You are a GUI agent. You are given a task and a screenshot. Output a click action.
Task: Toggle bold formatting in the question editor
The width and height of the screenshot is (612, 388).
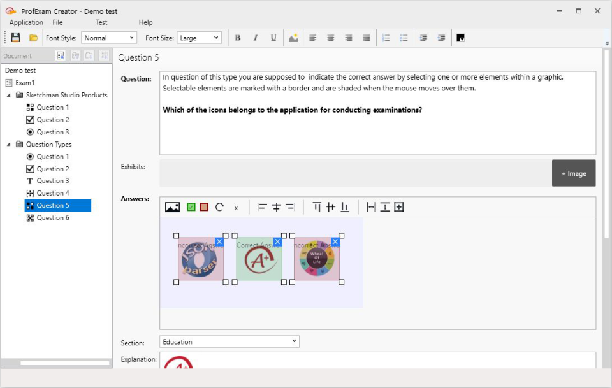point(237,38)
